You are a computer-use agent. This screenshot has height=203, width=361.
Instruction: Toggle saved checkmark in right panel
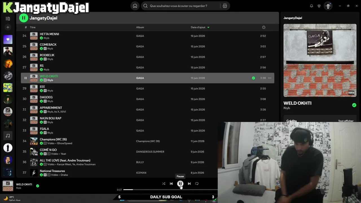354,105
